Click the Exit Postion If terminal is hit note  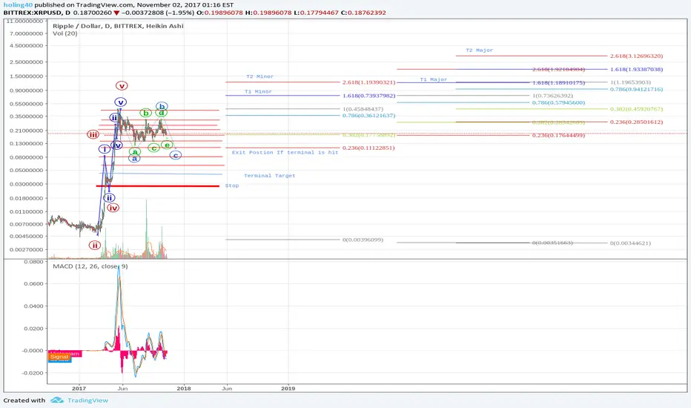pyautogui.click(x=285, y=152)
